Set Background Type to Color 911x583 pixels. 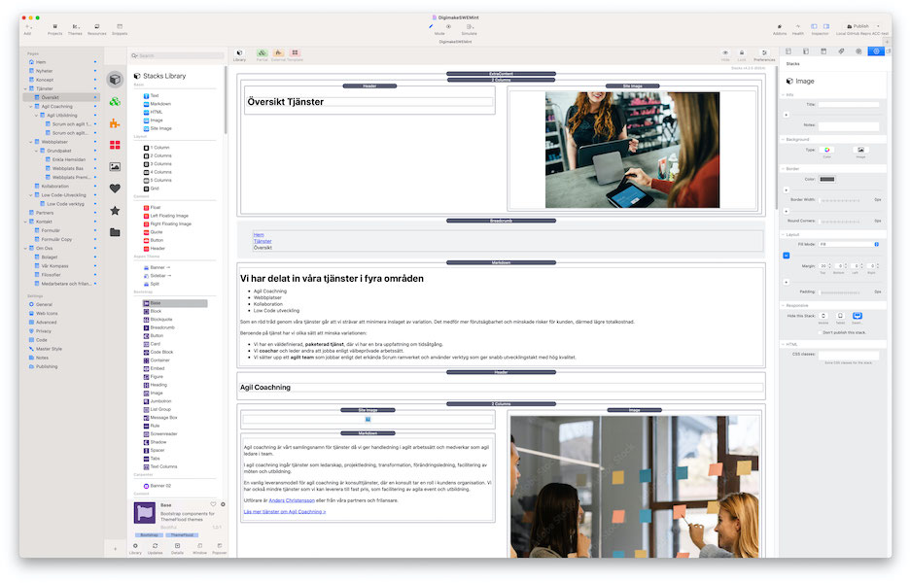click(x=826, y=150)
